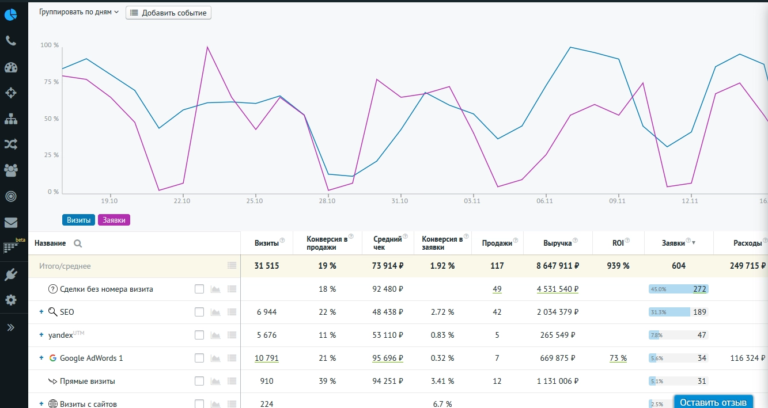Click the search magnifier next to Название
The width and height of the screenshot is (768, 408).
point(78,243)
